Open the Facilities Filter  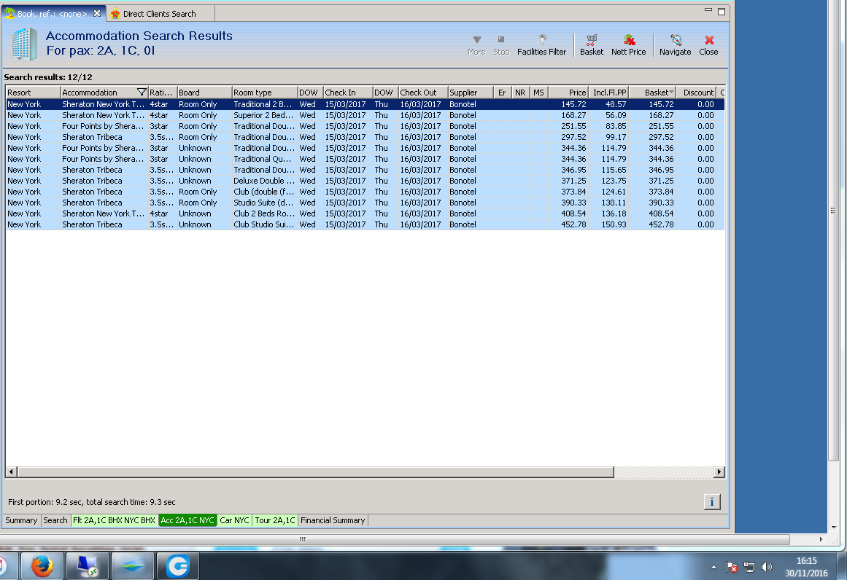(541, 44)
